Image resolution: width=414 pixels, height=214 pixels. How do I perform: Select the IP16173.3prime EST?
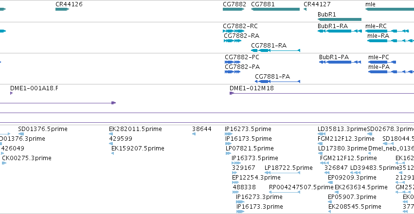(x=240, y=212)
